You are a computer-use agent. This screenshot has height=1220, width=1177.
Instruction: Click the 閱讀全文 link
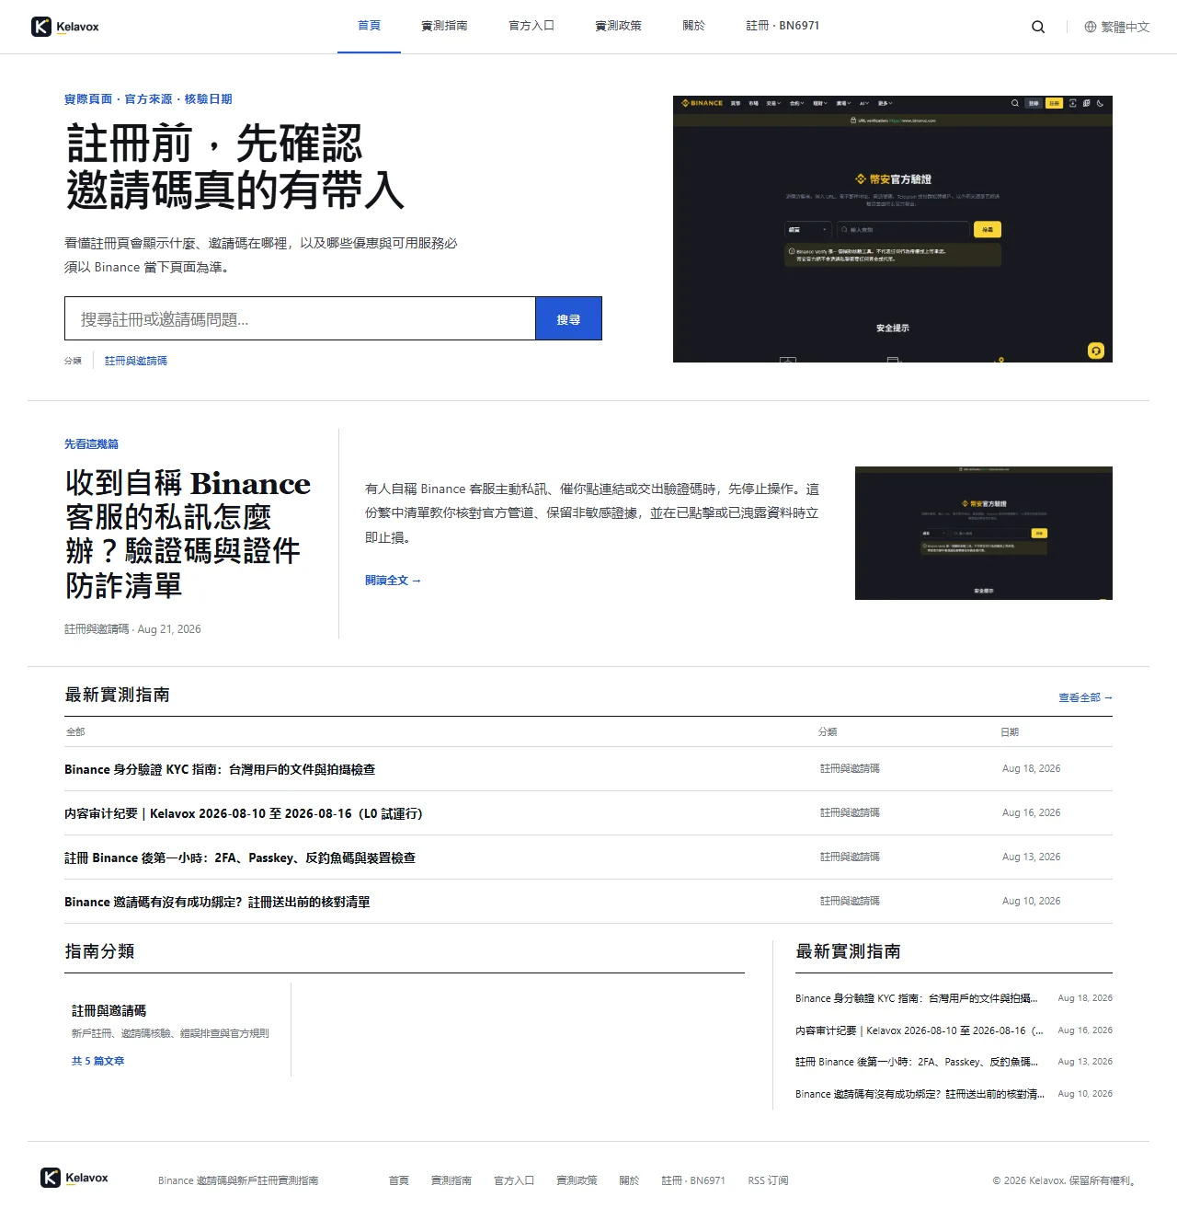tap(393, 581)
